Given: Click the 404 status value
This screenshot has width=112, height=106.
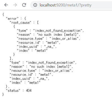Looking at the screenshot, I should coord(29,91).
